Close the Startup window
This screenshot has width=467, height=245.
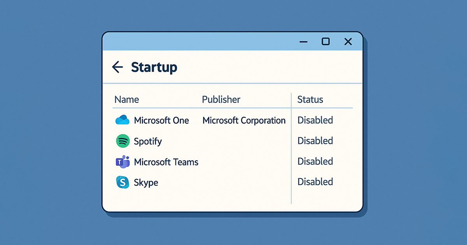coord(348,42)
